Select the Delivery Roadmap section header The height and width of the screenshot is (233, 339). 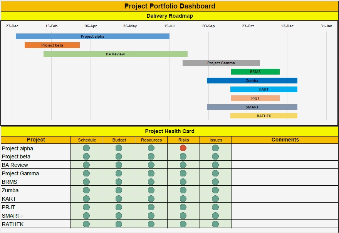point(169,16)
